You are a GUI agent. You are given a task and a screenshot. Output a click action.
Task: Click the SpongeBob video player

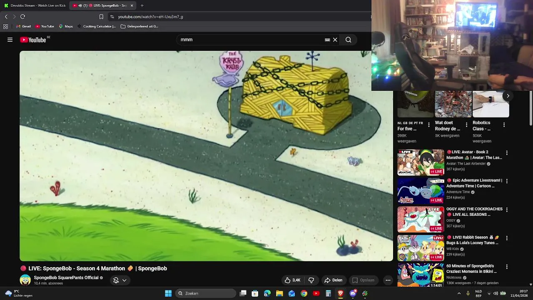(x=206, y=156)
